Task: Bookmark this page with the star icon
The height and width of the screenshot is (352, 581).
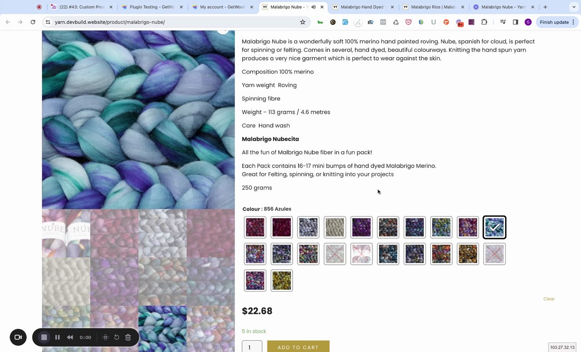Action: pos(303,22)
